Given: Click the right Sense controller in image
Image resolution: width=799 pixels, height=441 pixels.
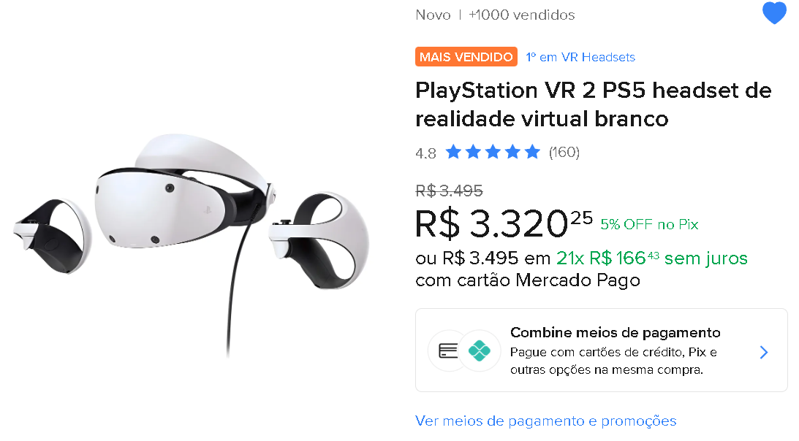Looking at the screenshot, I should (x=319, y=240).
